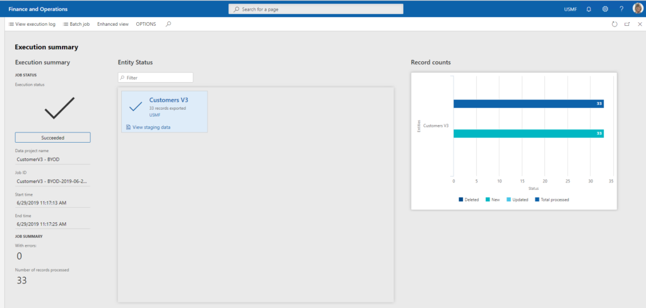Open the help question mark
Screen dimensions: 646x308
pyautogui.click(x=621, y=9)
